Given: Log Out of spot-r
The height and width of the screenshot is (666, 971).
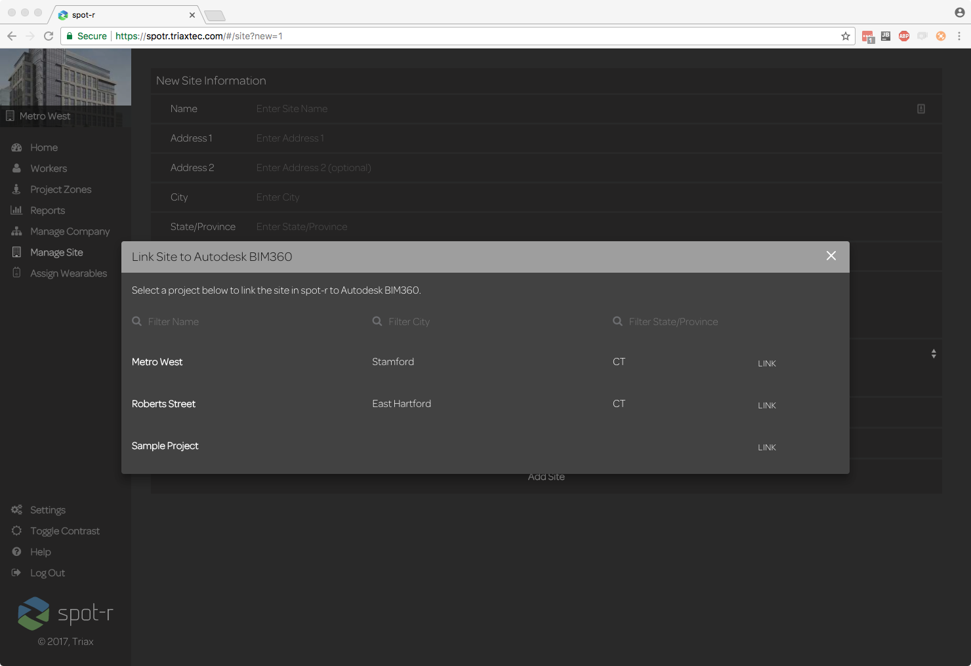Looking at the screenshot, I should click(x=48, y=573).
